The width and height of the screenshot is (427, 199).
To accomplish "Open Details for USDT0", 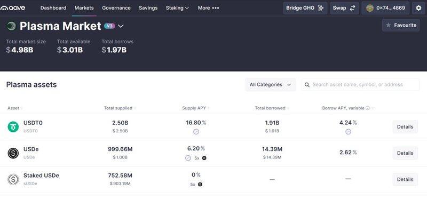I will pos(405,126).
